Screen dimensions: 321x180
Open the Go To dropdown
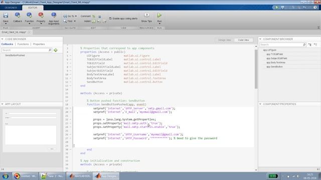point(76,16)
